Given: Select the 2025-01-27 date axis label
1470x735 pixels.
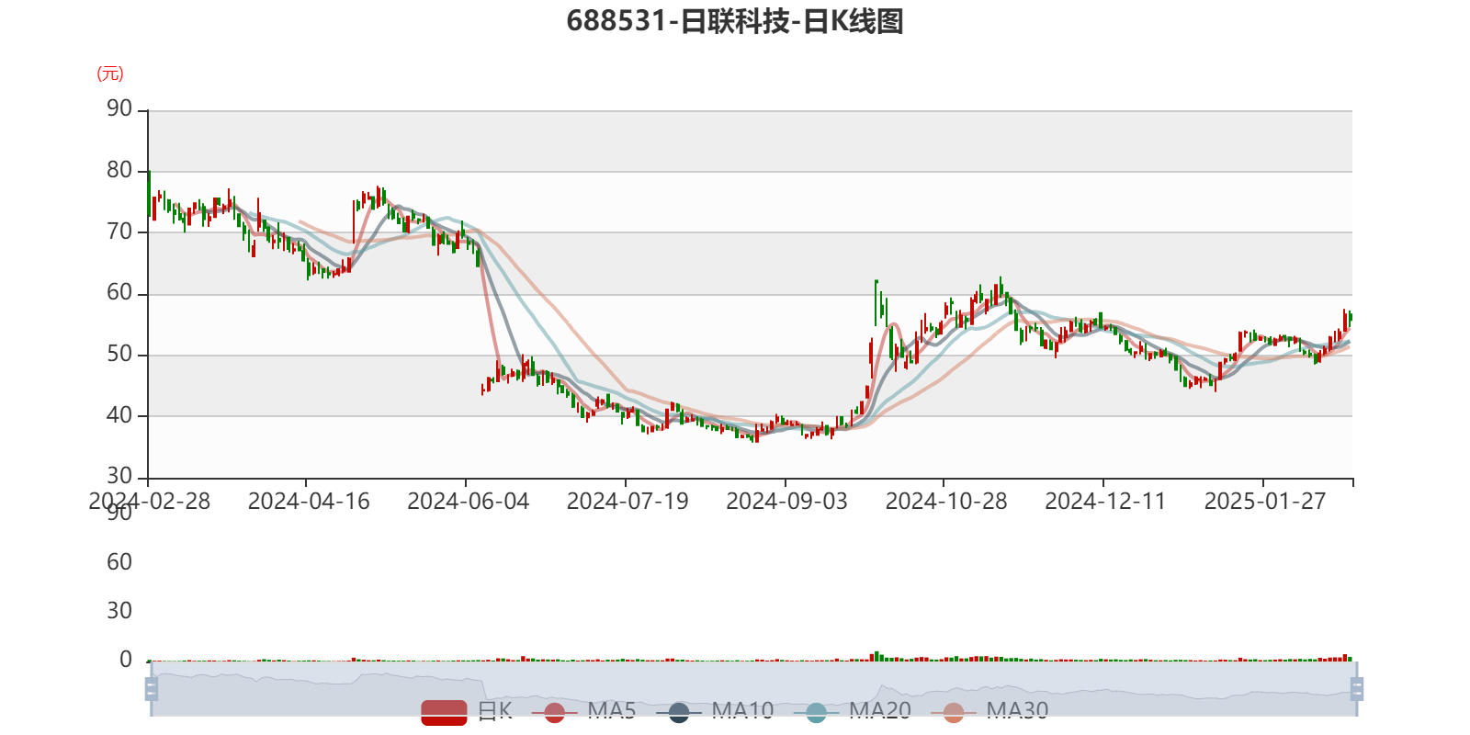Looking at the screenshot, I should coord(1264,501).
